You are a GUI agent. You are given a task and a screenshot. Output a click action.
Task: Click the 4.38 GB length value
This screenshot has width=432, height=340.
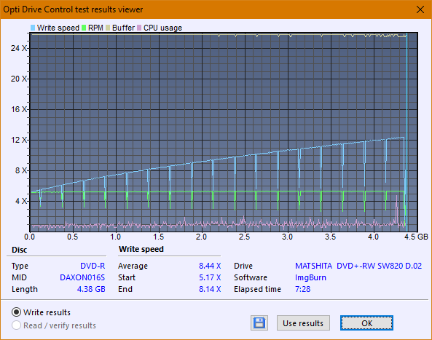[x=91, y=289]
